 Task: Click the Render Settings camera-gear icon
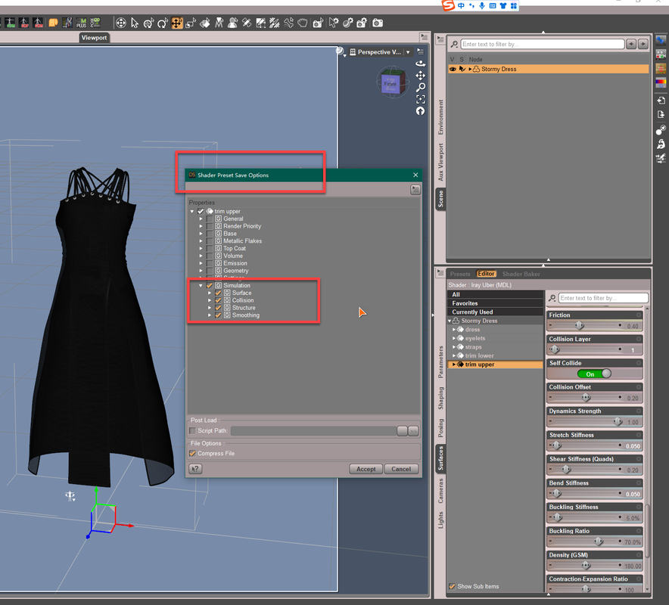(362, 23)
